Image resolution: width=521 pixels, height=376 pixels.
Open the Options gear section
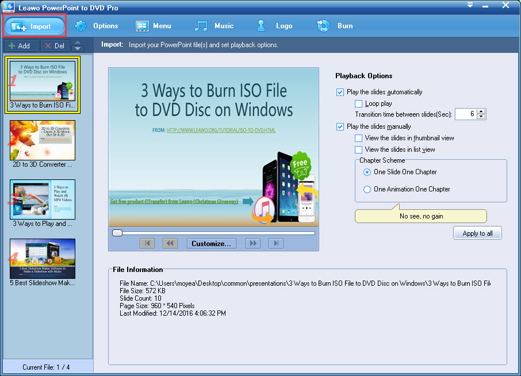coord(97,26)
